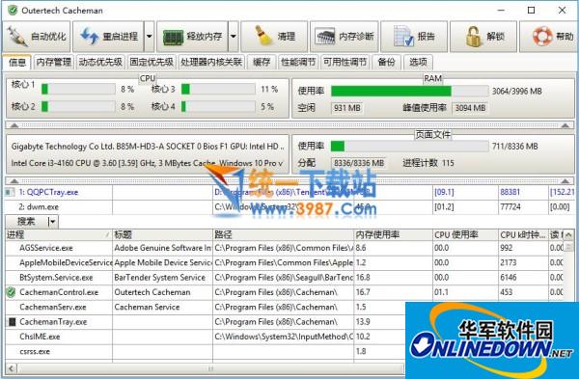Click the 清理 broom cleanup button

tap(274, 37)
